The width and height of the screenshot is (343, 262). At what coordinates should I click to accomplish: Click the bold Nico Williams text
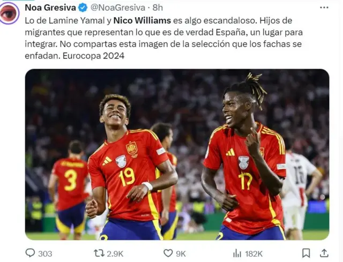coord(142,20)
